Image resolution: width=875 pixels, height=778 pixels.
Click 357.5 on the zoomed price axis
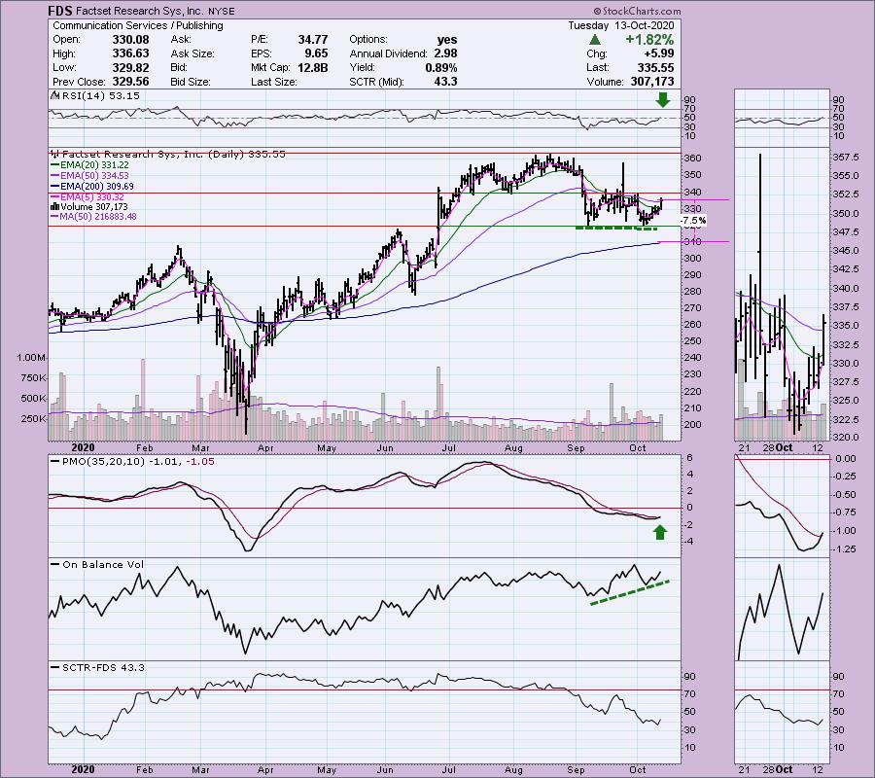[846, 158]
